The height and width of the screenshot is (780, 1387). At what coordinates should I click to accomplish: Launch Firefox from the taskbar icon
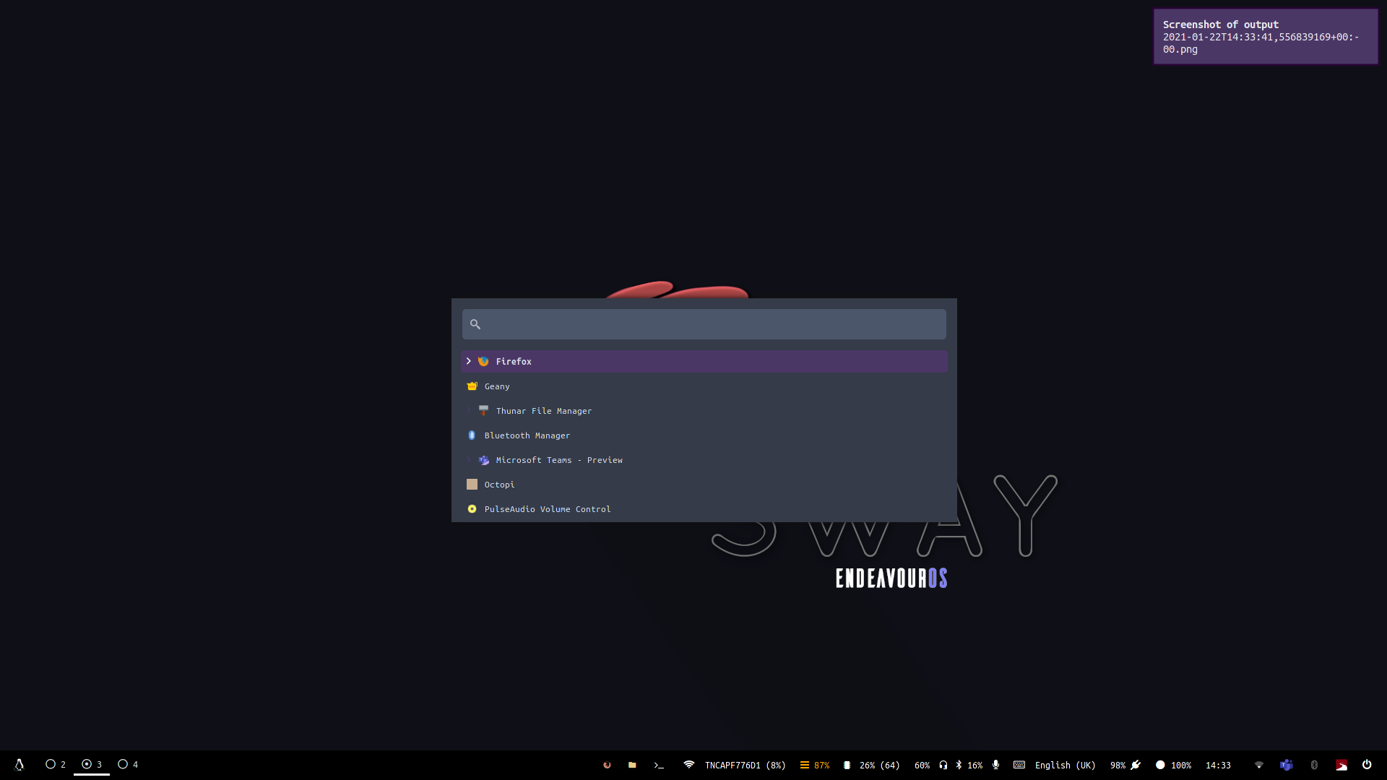point(607,765)
